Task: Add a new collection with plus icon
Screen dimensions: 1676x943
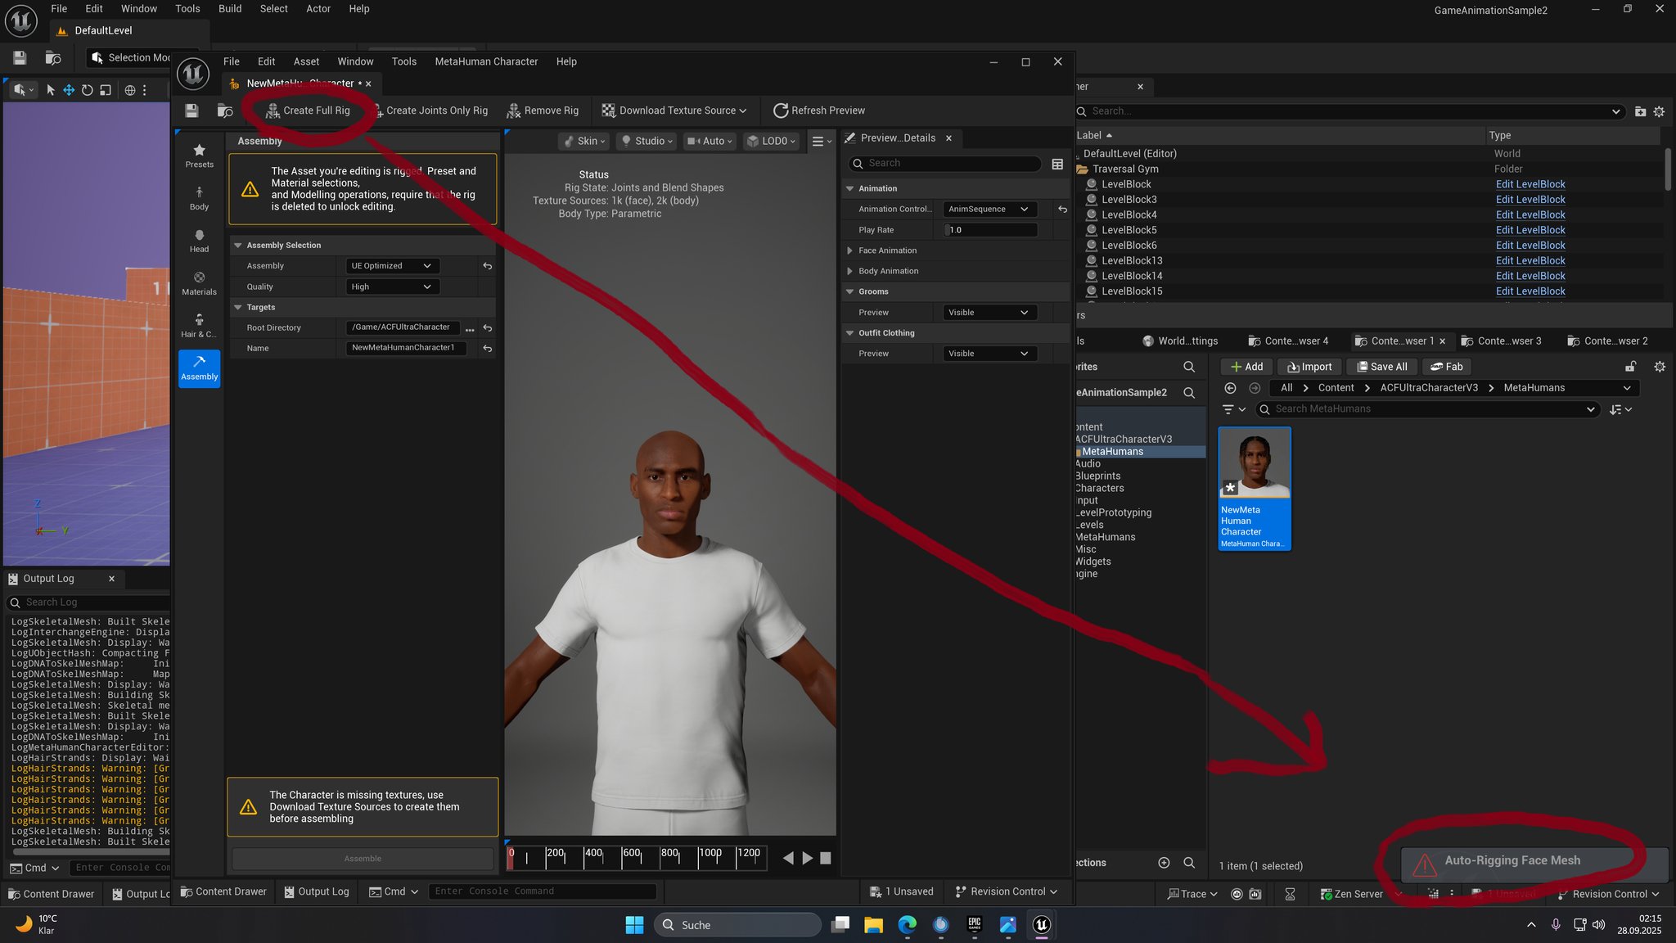Action: coord(1164,863)
